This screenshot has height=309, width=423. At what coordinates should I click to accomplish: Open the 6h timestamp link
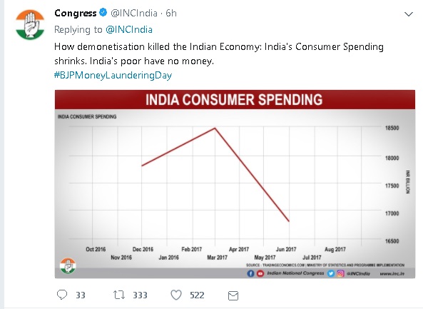click(x=171, y=13)
